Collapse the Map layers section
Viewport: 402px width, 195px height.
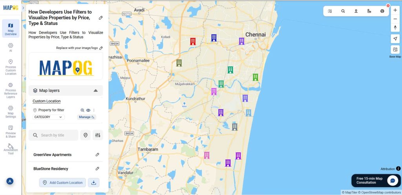pyautogui.click(x=95, y=91)
